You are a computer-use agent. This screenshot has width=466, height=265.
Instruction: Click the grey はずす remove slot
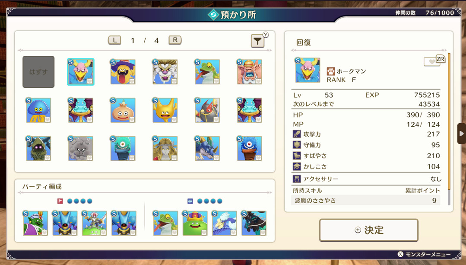tap(38, 72)
